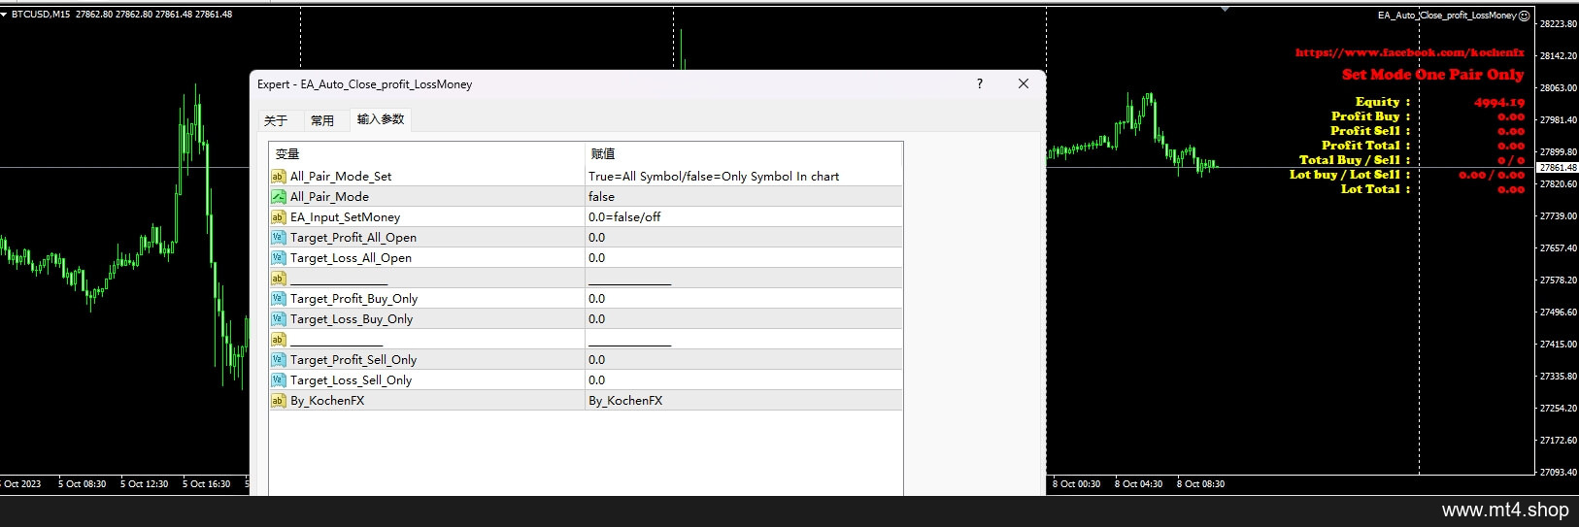Edit the Target_Profit_All_Open value 0.0
The image size is (1579, 527).
[x=744, y=238]
